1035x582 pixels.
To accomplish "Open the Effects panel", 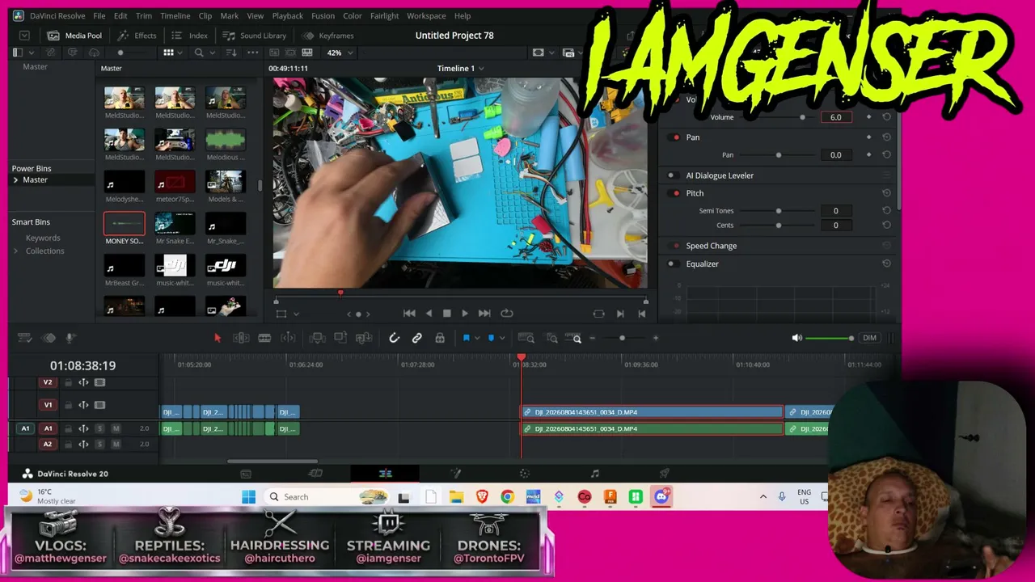I will tap(137, 36).
